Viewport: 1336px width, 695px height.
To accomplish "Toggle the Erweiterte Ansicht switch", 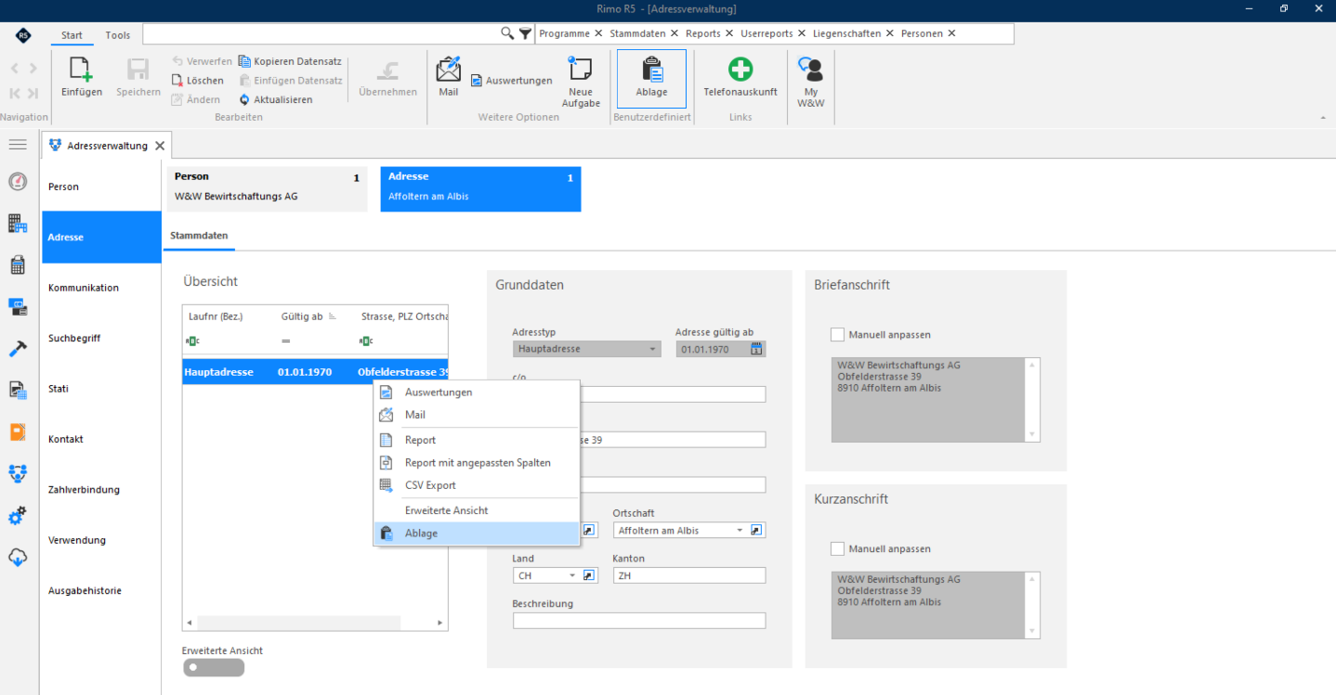I will [x=214, y=667].
